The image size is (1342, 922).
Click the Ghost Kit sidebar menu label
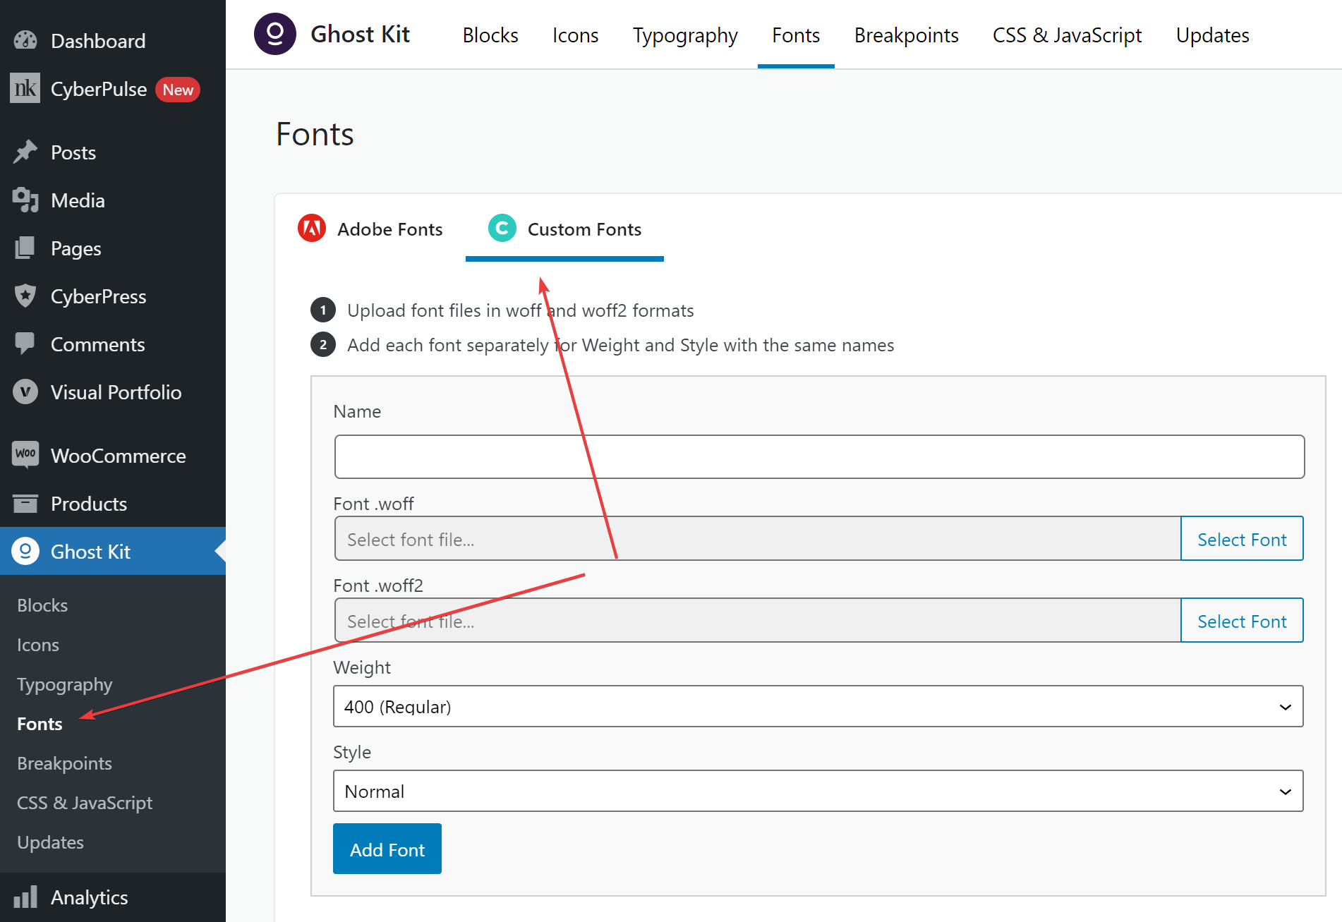coord(90,552)
